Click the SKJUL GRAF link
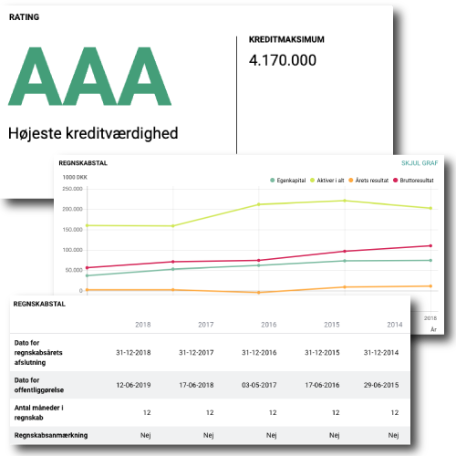Image resolution: width=456 pixels, height=456 pixels. click(x=420, y=163)
